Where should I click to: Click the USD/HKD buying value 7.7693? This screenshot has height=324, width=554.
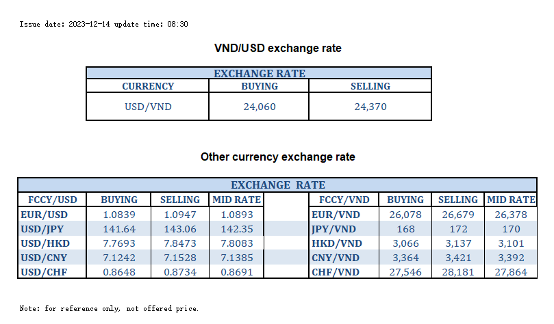(x=119, y=243)
